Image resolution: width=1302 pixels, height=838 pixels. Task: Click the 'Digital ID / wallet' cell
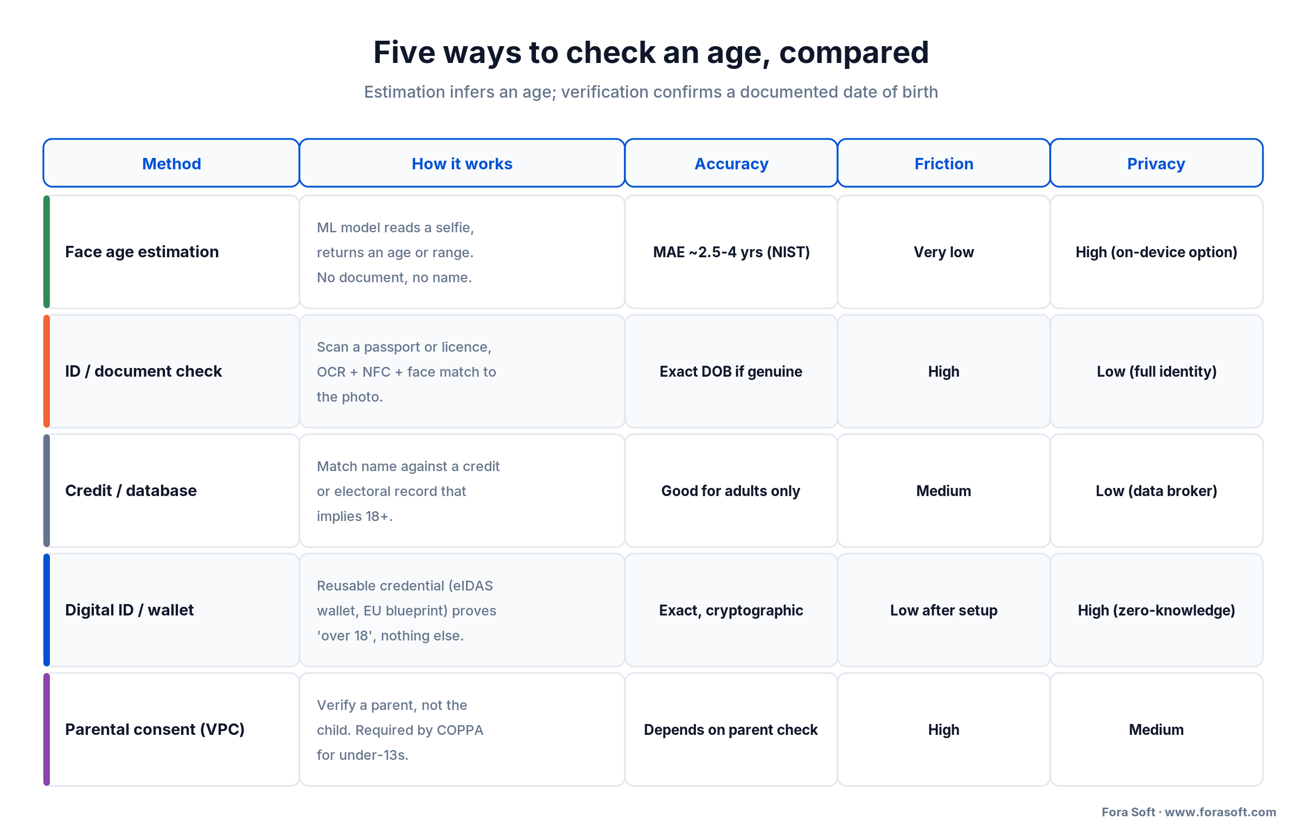[x=171, y=610]
